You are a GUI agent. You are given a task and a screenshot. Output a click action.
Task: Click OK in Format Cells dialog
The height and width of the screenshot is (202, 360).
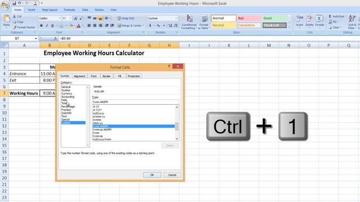152,175
